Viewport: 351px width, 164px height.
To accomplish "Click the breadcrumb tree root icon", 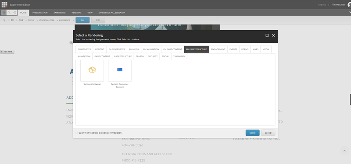I will click(x=4, y=20).
